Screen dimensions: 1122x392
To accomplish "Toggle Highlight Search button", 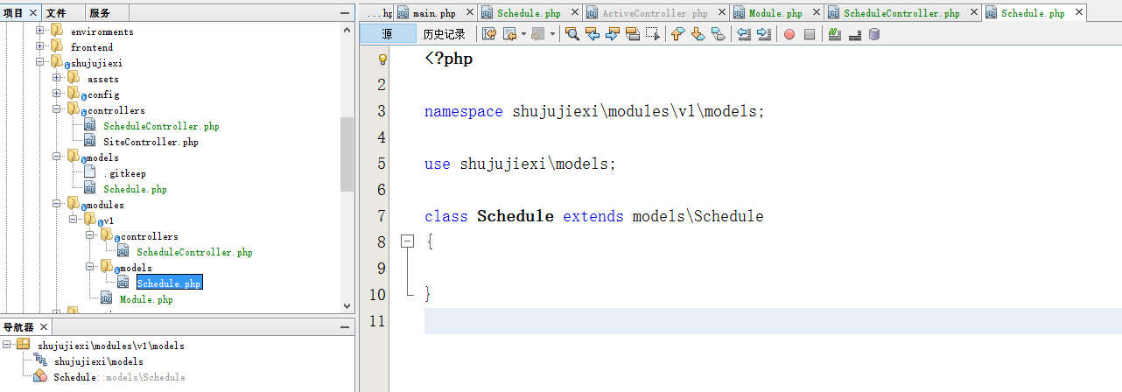I will (x=632, y=34).
